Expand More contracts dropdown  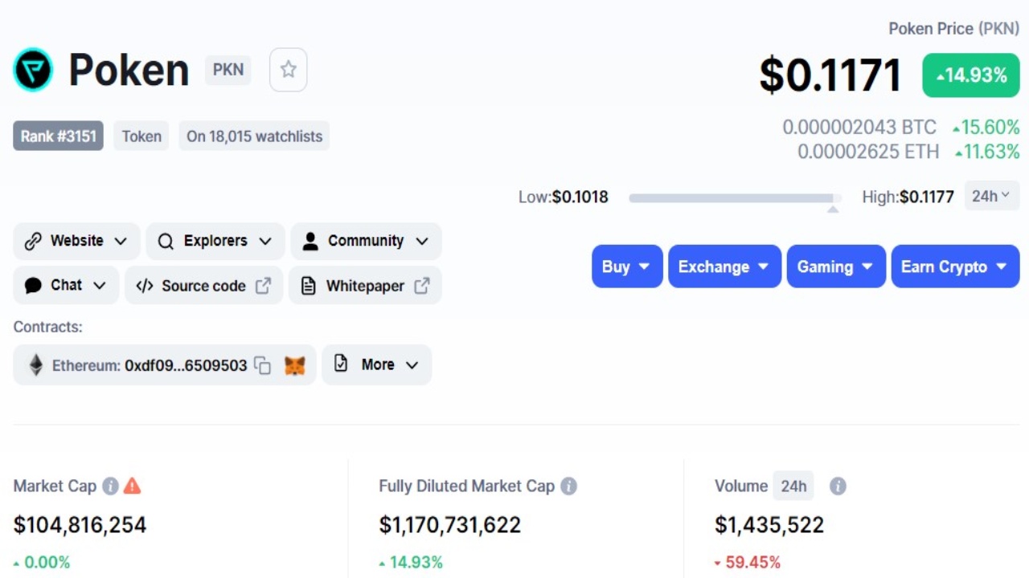377,364
